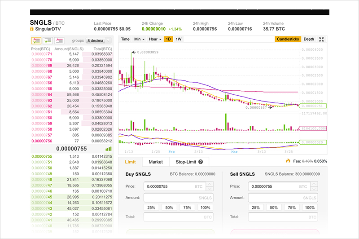Set Sell amount to 100%
This screenshot has height=239, width=359.
310,208
